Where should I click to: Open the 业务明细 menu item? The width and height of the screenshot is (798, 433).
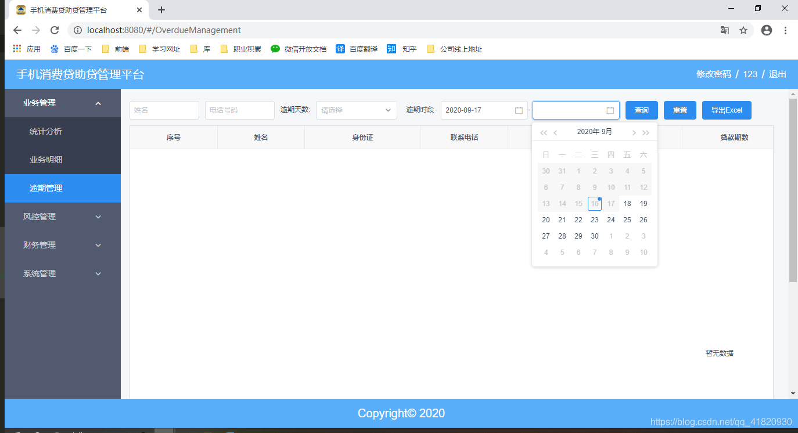63,160
